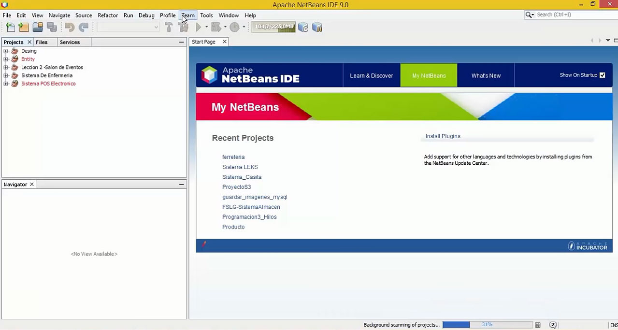Expand the Sistema De Enfermeria project tree

click(x=6, y=75)
